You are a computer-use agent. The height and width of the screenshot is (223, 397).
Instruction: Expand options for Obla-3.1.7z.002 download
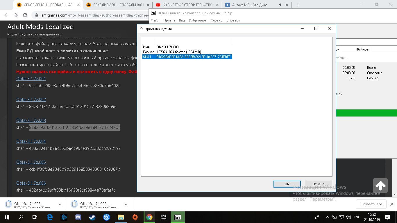126,204
